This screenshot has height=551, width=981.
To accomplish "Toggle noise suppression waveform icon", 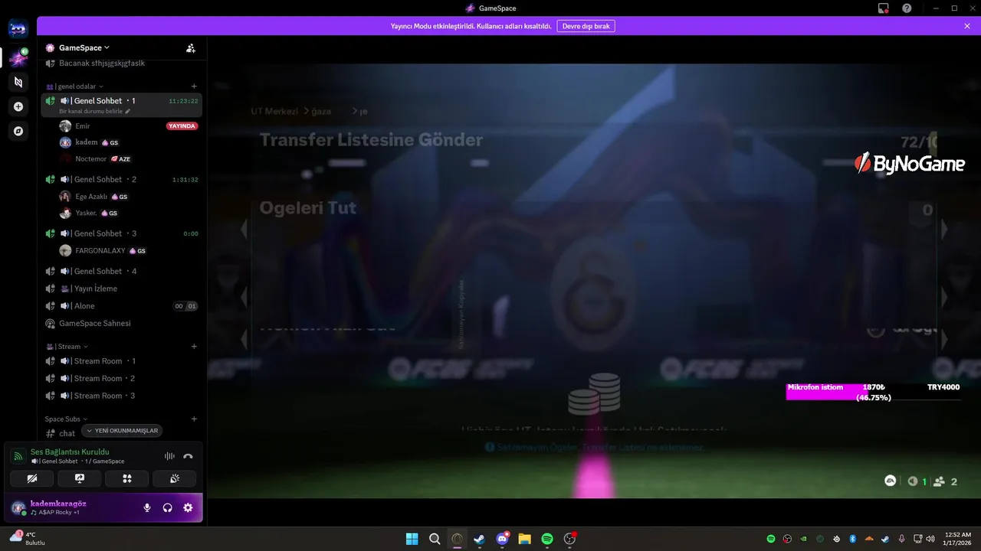I will click(169, 456).
